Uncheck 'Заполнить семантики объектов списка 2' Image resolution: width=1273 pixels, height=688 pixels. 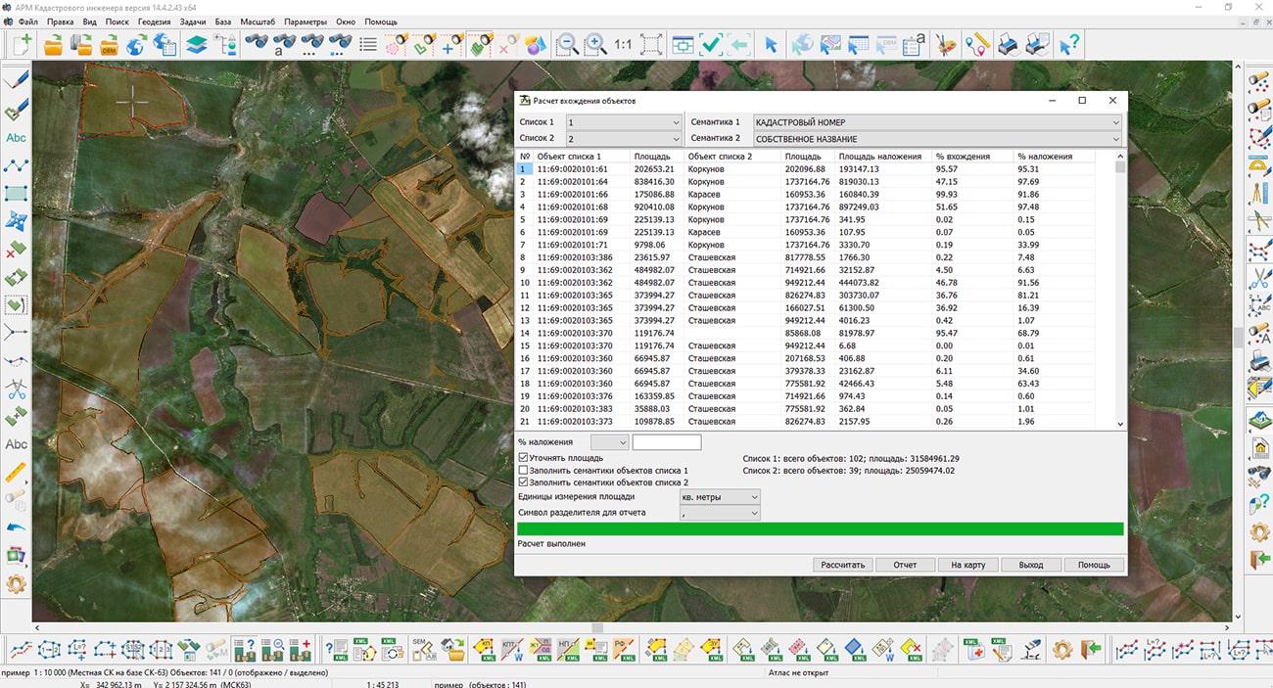[x=524, y=482]
